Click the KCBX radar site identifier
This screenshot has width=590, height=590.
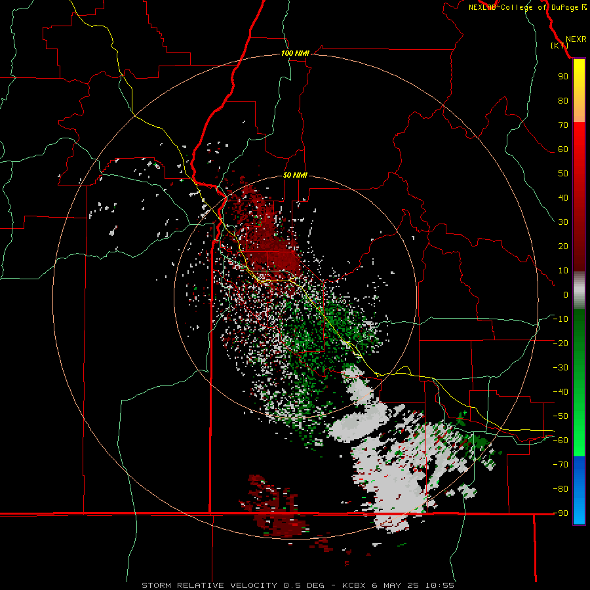[354, 585]
